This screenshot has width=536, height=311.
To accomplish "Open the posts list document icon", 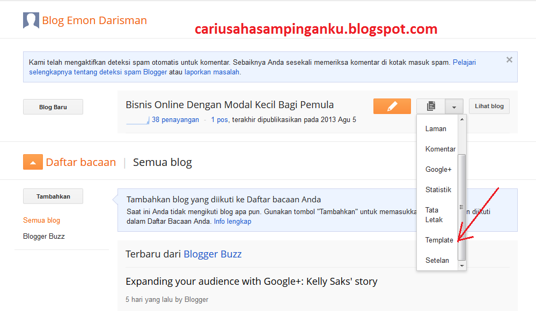I will [431, 107].
